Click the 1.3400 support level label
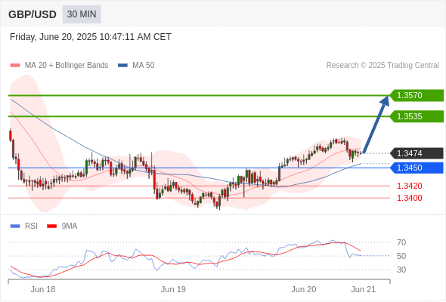 (x=409, y=198)
